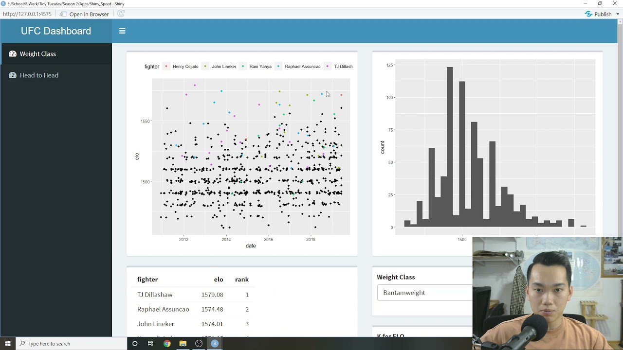The image size is (623, 350).
Task: Click the Open in Browser icon
Action: click(63, 14)
